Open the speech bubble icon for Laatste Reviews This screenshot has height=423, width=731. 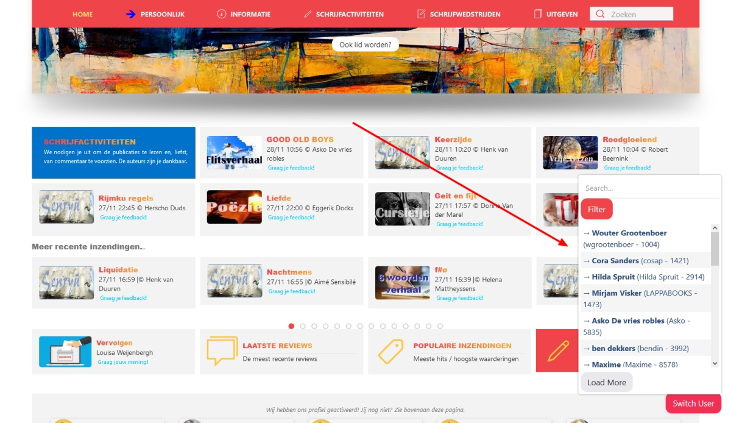click(x=222, y=351)
